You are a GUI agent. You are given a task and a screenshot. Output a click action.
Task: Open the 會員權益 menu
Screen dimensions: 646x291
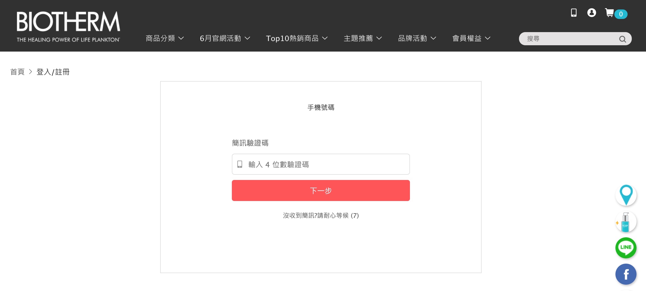click(471, 38)
